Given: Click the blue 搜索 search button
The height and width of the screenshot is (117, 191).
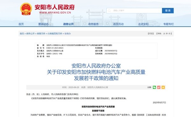Looking at the screenshot, I should [168, 11].
